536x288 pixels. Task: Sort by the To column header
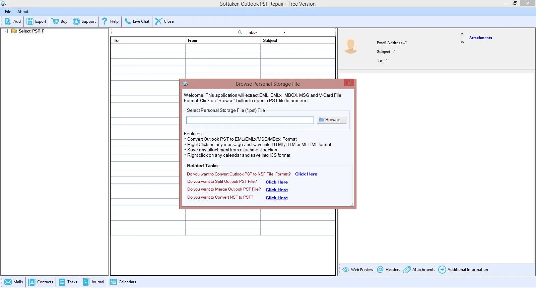pyautogui.click(x=148, y=41)
